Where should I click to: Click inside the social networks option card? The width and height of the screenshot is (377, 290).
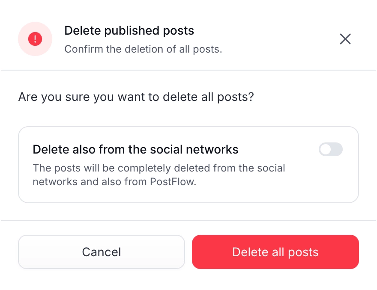pos(188,164)
